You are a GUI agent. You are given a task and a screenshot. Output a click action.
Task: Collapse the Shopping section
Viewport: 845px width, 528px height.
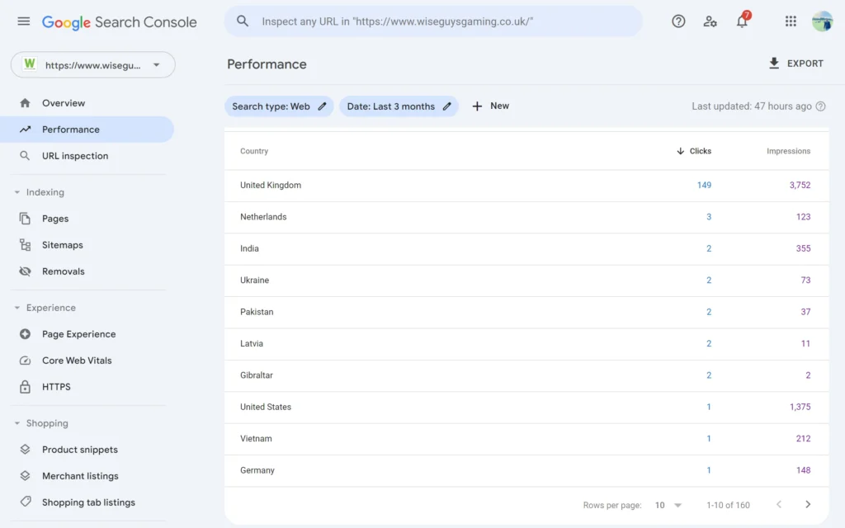tap(17, 423)
